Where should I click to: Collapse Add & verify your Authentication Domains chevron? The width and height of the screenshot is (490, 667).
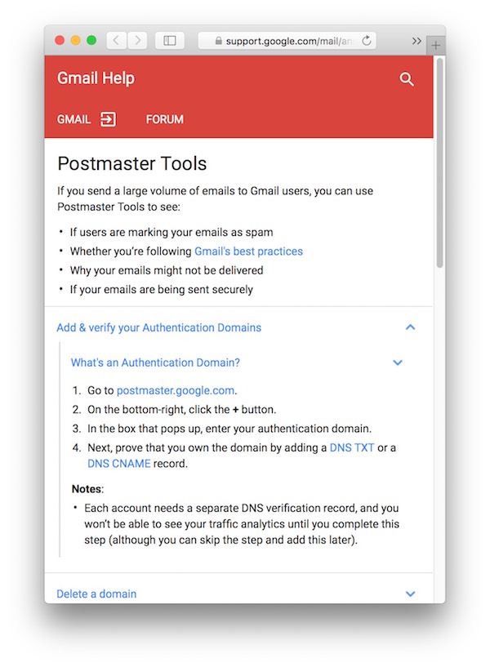(x=411, y=327)
